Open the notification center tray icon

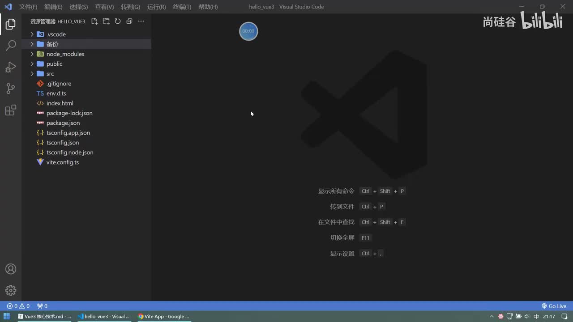(564, 317)
